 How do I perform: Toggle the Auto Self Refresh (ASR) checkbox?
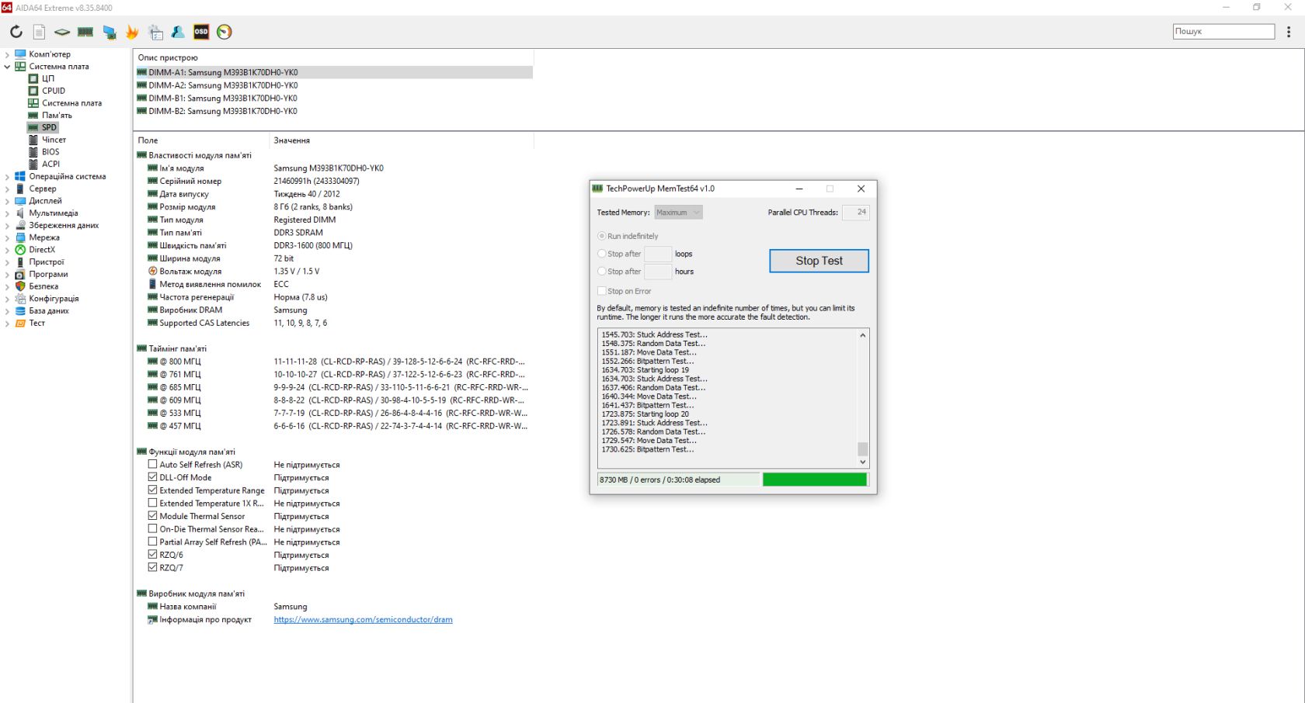153,464
